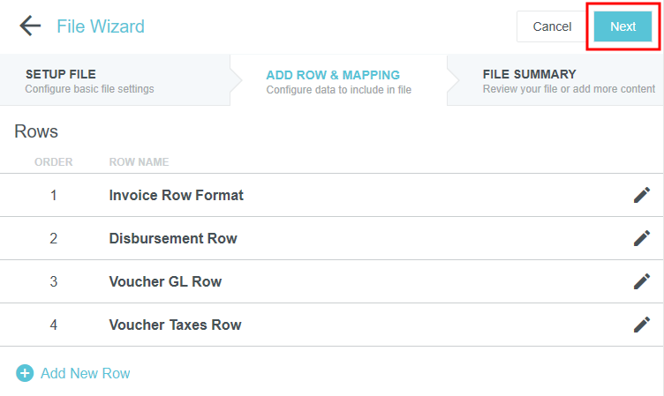Edit the Invoice Row Format row
This screenshot has height=396, width=664.
642,195
